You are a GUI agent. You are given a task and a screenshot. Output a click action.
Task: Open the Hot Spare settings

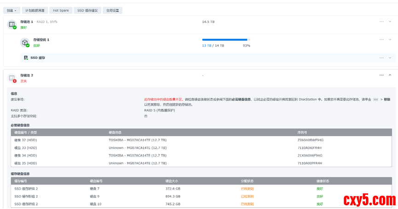[x=60, y=10]
